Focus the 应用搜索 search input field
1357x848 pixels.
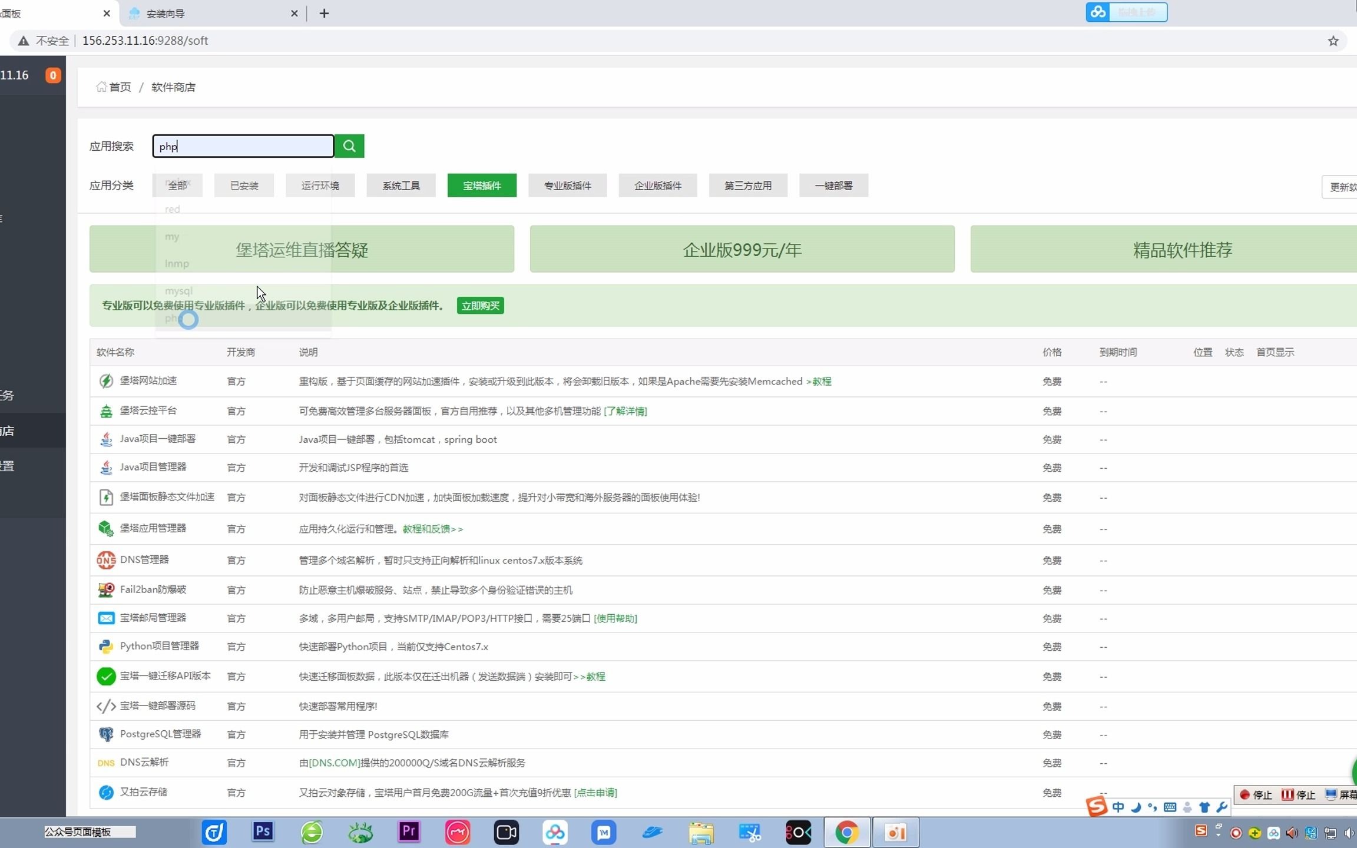tap(243, 146)
